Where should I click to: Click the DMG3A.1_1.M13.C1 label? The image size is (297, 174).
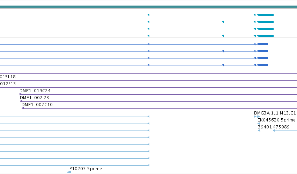point(275,113)
